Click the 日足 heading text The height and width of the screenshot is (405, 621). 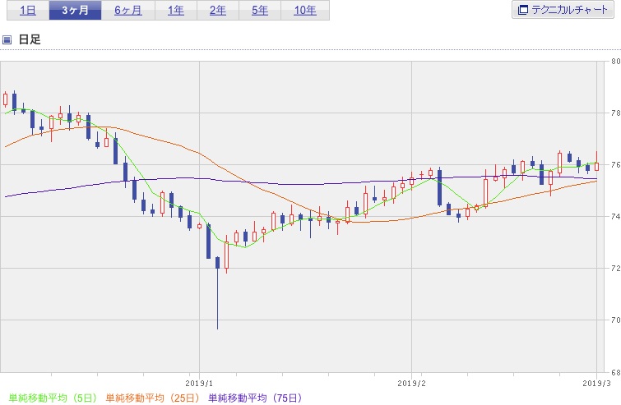tap(30, 39)
